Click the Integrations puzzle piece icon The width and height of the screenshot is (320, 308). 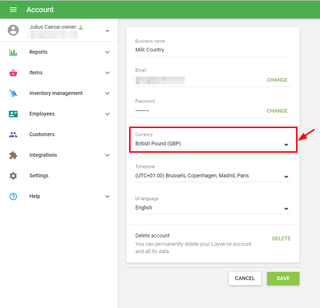tap(13, 155)
